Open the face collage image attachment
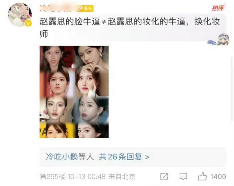 point(74,92)
